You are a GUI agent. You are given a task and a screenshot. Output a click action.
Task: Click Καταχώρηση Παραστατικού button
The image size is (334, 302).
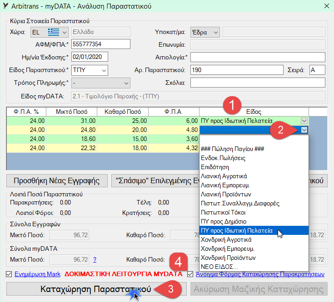tap(96, 289)
